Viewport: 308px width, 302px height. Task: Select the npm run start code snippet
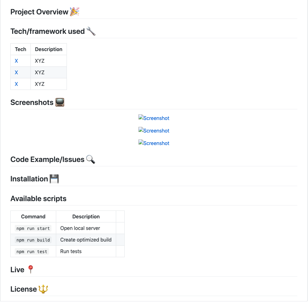pyautogui.click(x=33, y=228)
